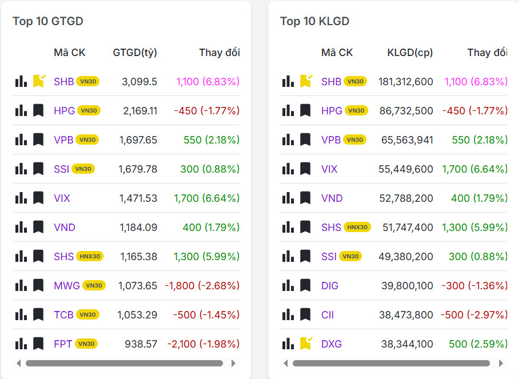Click the HNX30 badge in Top 10 GTGD
518x379 pixels.
pos(90,256)
